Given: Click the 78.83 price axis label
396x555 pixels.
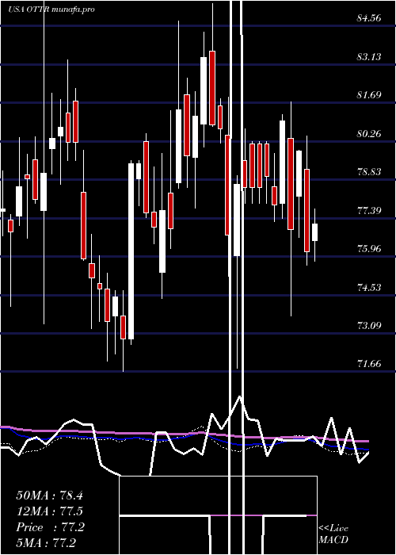Looking at the screenshot, I should [369, 172].
